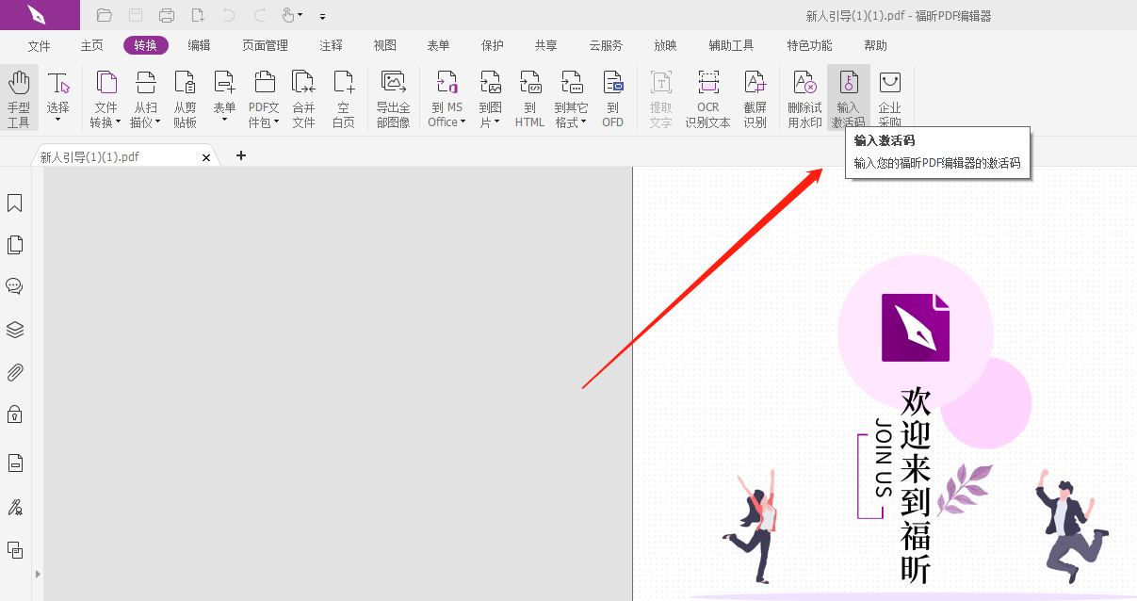Click 到MS Office conversion tool
This screenshot has width=1137, height=601.
[x=447, y=97]
